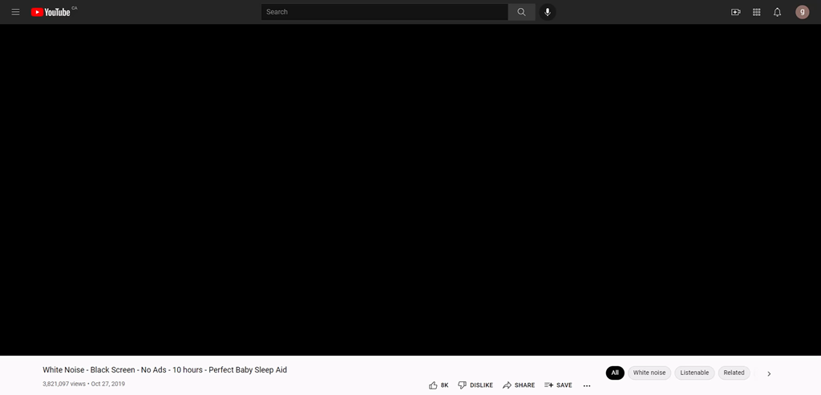Viewport: 821px width, 395px height.
Task: Click the search magnifier button
Action: [521, 12]
